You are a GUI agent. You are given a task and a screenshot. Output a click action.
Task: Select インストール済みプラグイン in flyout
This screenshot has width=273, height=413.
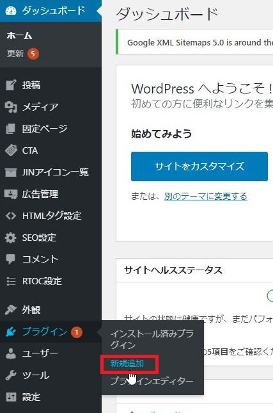152,339
